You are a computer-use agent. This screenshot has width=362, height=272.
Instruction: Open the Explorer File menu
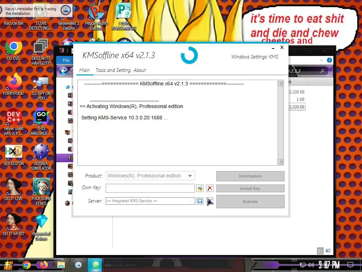(x=66, y=60)
